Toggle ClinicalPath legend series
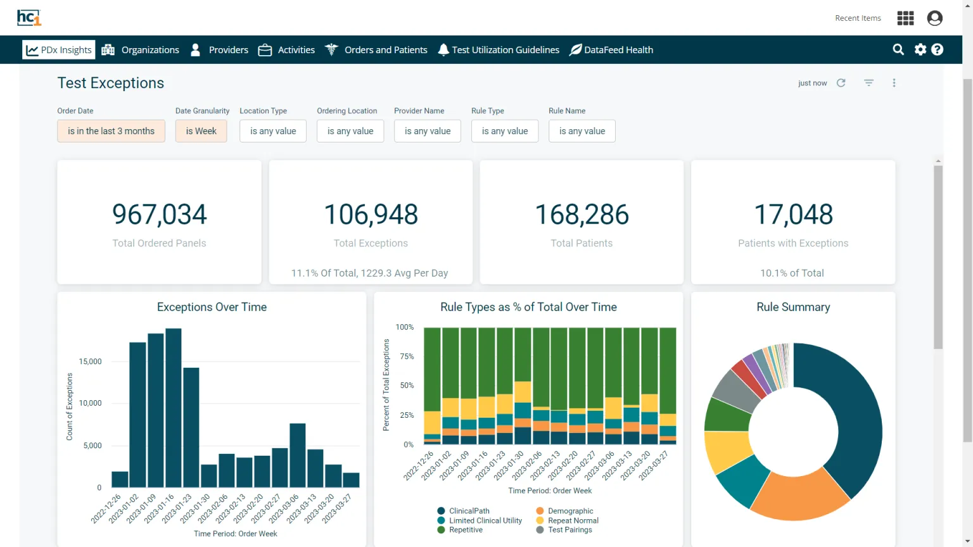Image resolution: width=973 pixels, height=547 pixels. point(469,511)
